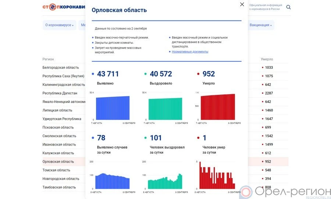The height and width of the screenshot is (199, 331).
Task: Select Республика Саха (Якутия) row
Action: click(x=63, y=76)
